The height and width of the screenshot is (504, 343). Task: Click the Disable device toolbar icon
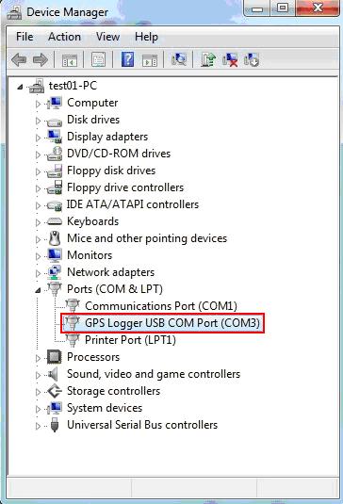[x=252, y=59]
